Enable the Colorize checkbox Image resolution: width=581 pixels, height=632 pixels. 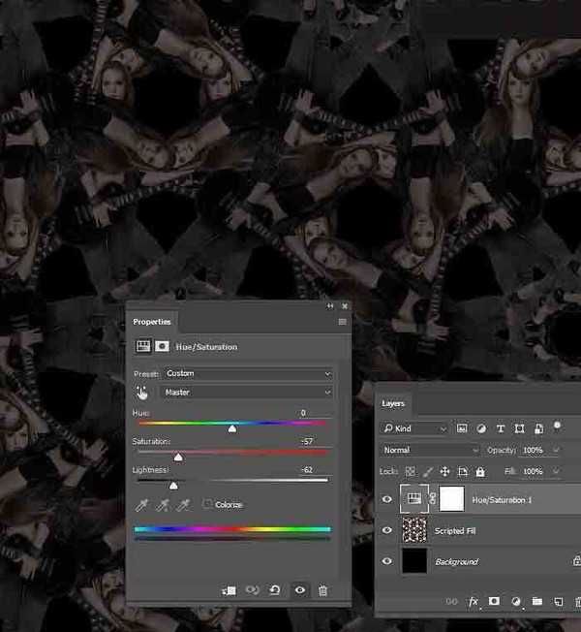click(x=208, y=504)
